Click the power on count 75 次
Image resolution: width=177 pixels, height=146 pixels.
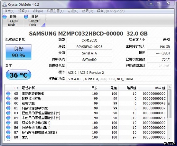click(159, 60)
